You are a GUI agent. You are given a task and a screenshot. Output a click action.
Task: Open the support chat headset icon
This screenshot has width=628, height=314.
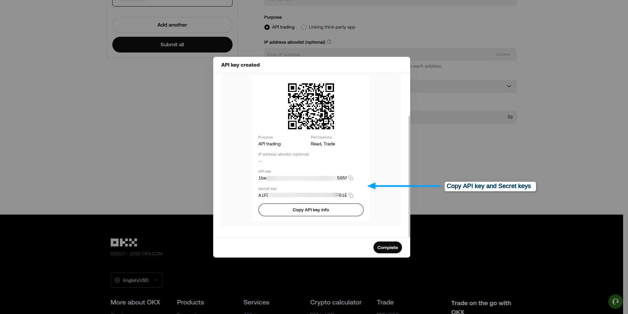[616, 302]
